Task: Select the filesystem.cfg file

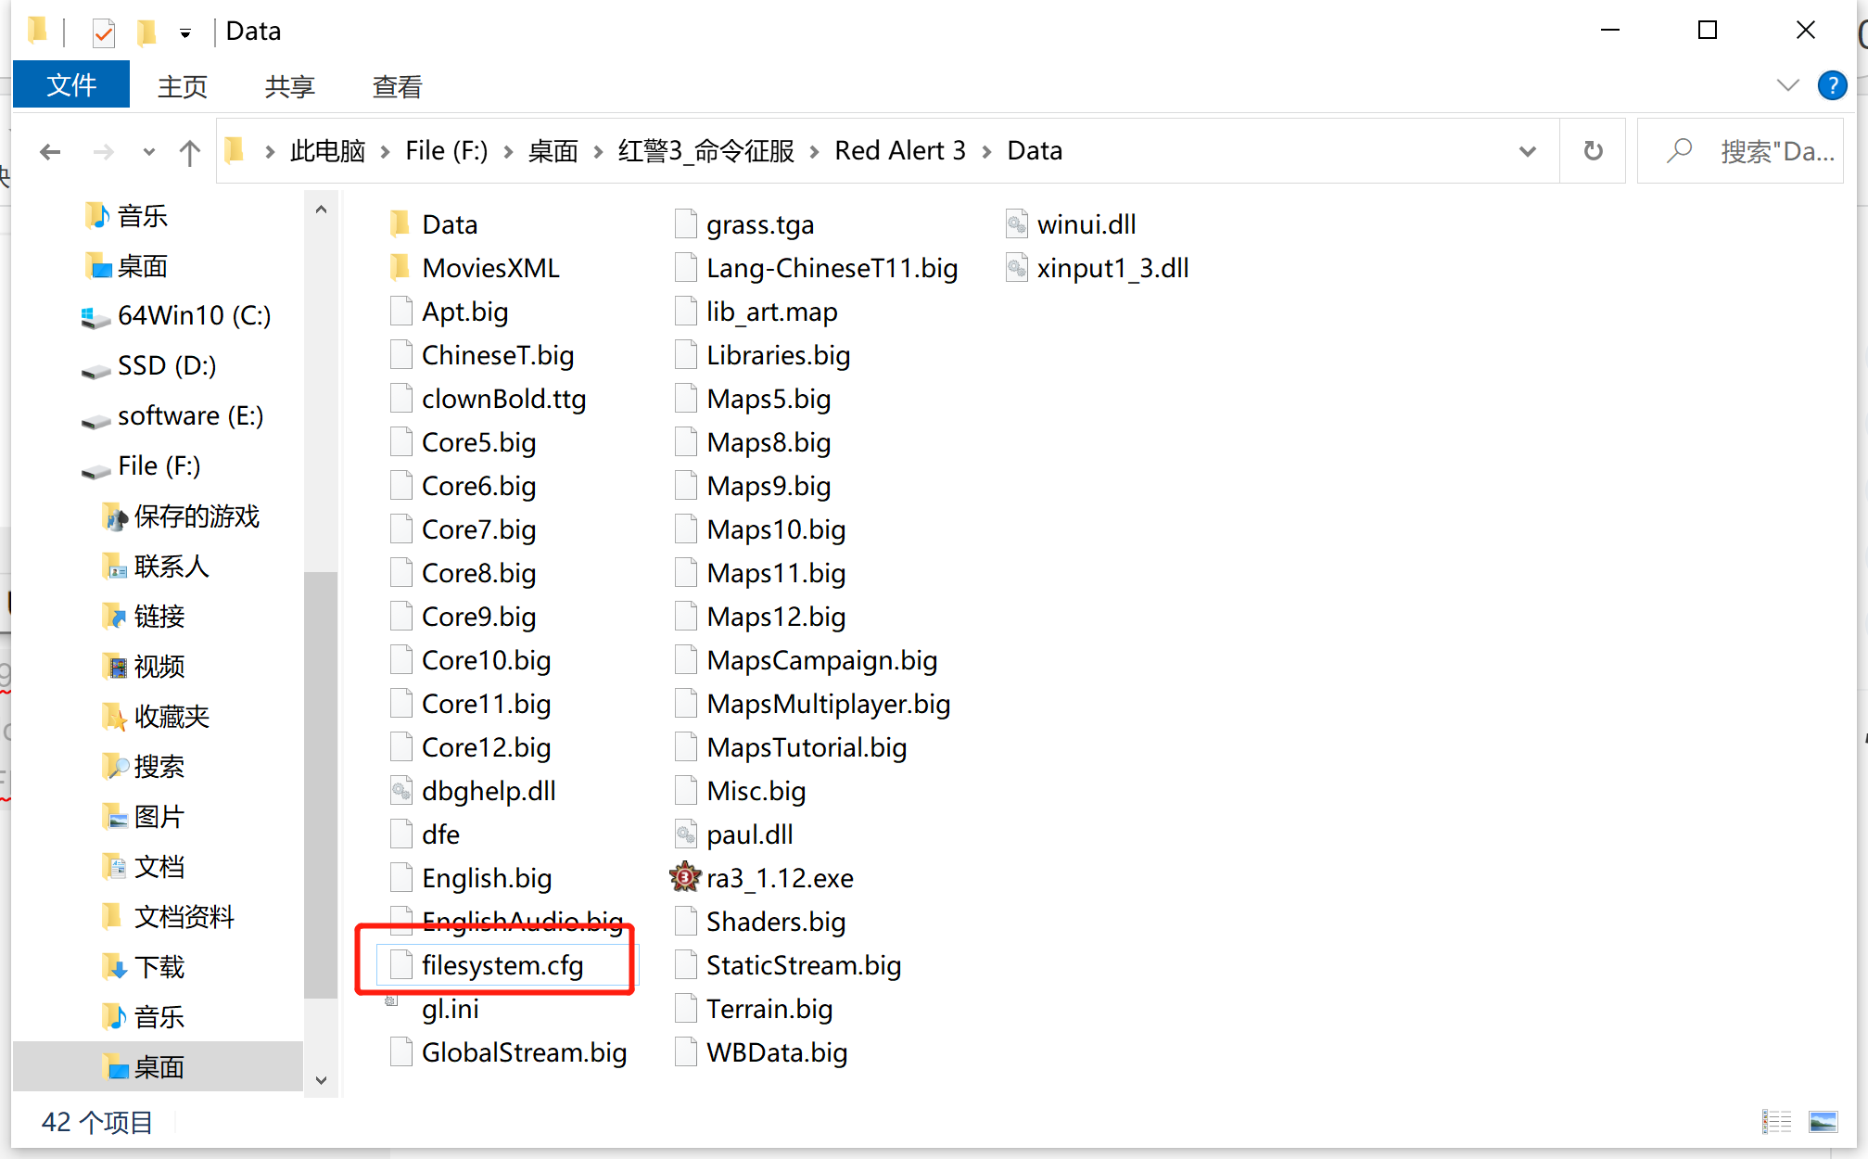Action: (x=502, y=965)
